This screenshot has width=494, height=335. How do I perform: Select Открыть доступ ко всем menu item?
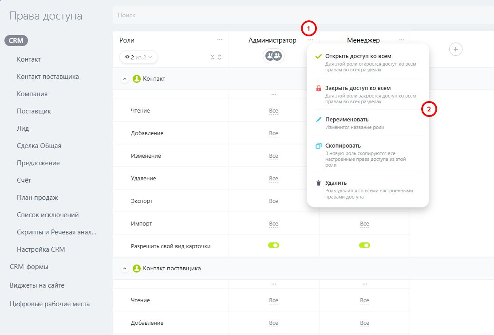click(358, 57)
